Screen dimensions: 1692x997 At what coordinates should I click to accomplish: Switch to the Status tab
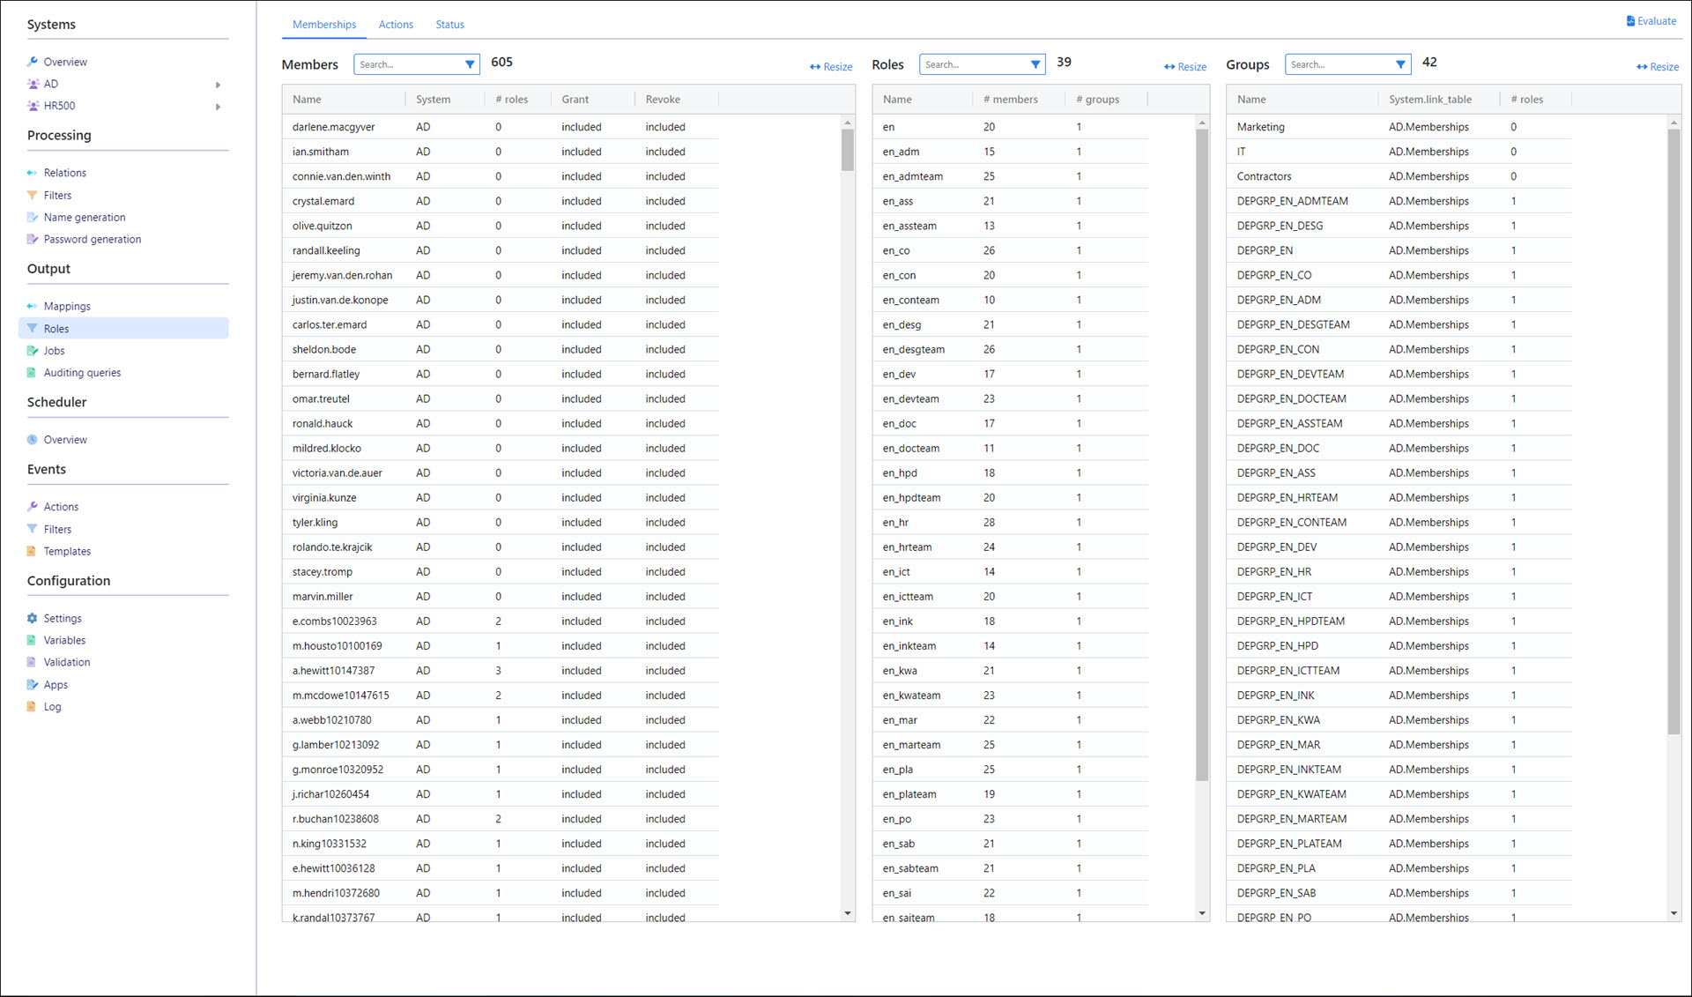pyautogui.click(x=449, y=25)
